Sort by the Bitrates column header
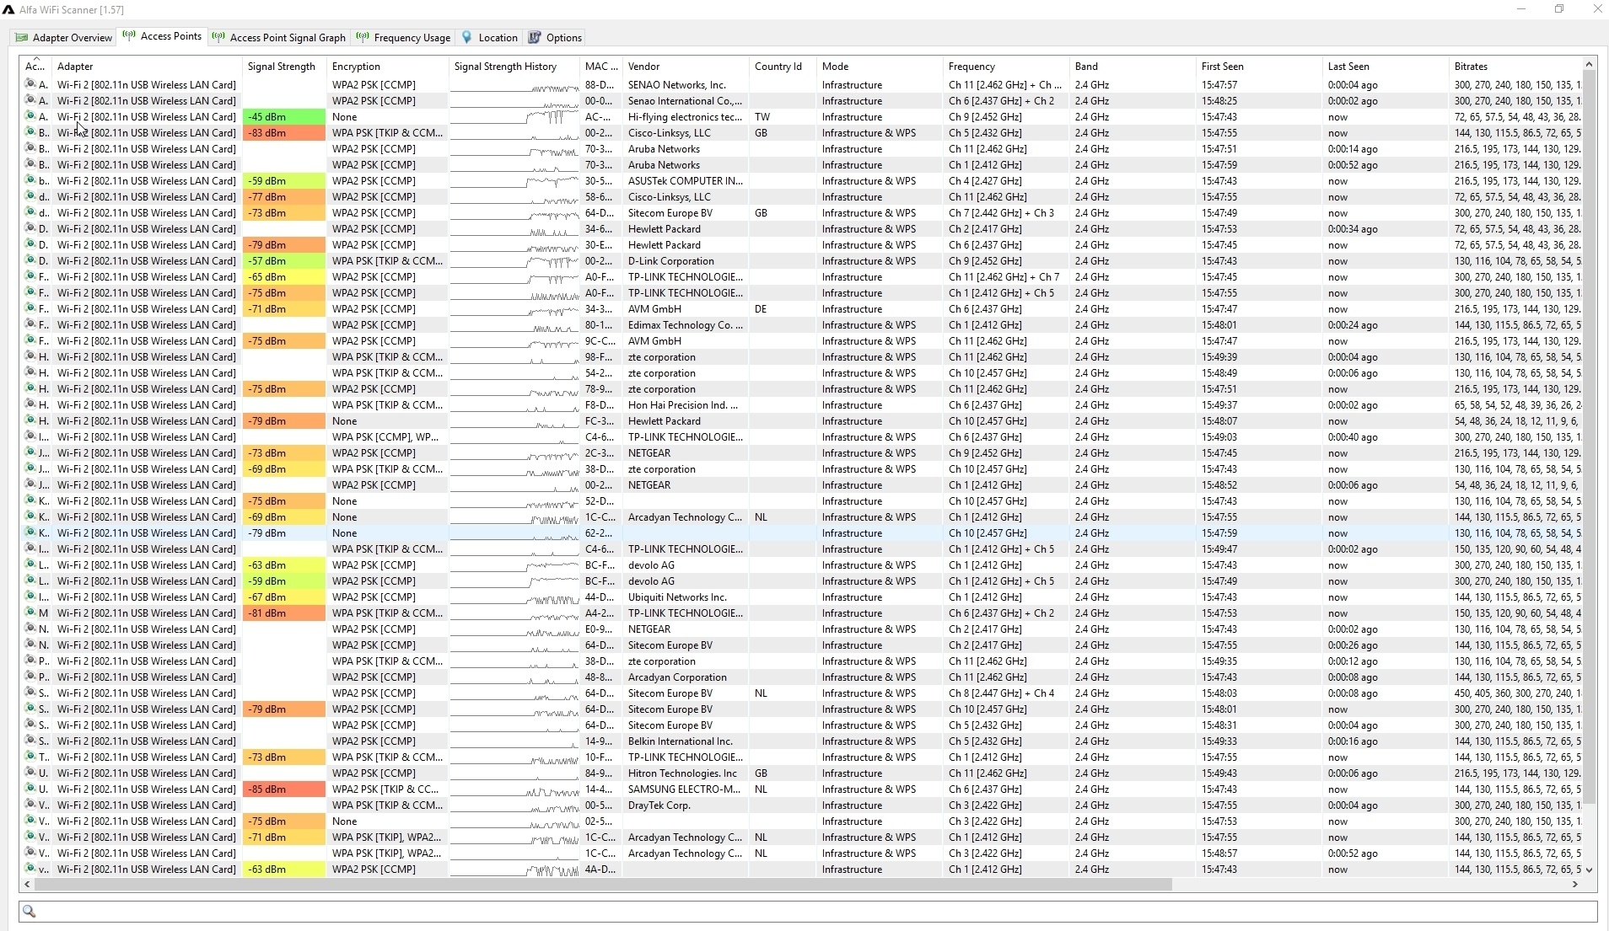Image resolution: width=1609 pixels, height=931 pixels. [1515, 67]
